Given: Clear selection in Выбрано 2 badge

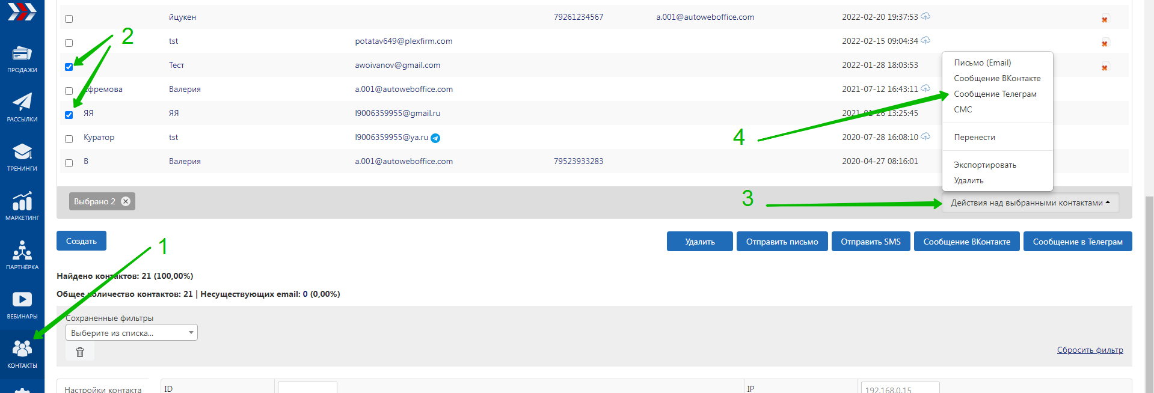Looking at the screenshot, I should click(126, 202).
